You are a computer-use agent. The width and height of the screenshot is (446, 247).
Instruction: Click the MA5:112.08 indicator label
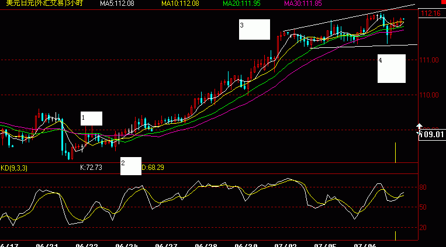pos(117,4)
